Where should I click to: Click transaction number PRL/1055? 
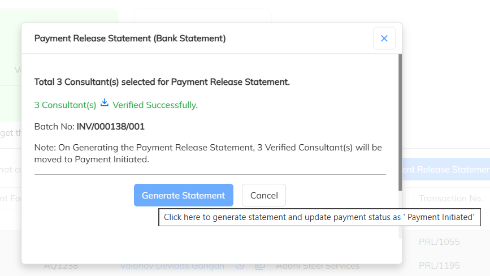point(439,242)
